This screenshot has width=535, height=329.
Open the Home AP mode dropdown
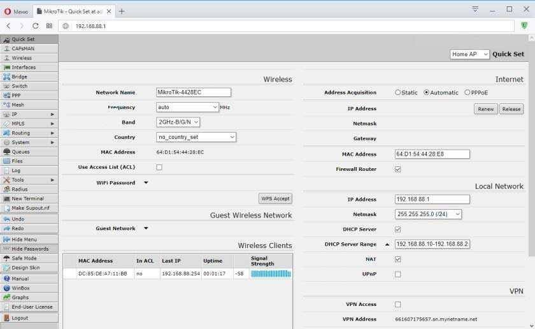point(469,54)
